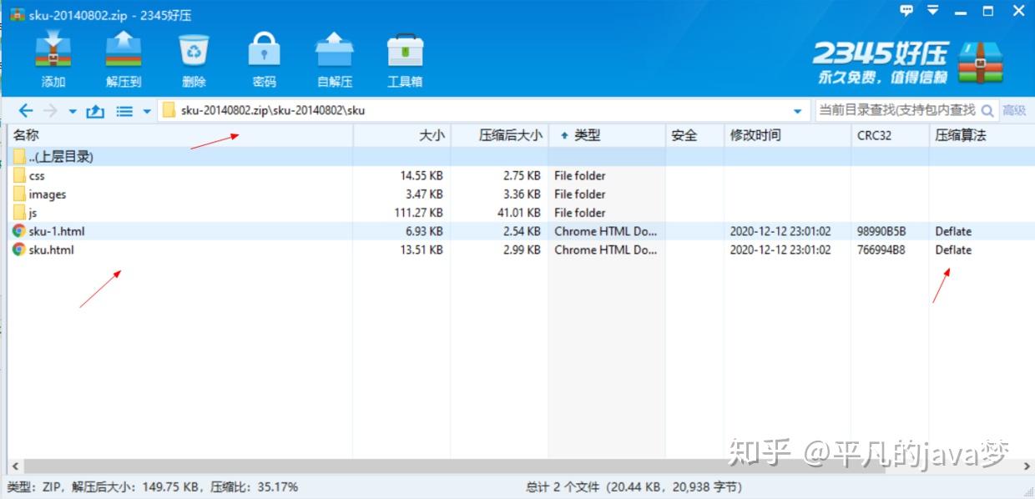Screen dimensions: 1035x499
Task: Click the CRC32 column header
Action: (890, 135)
